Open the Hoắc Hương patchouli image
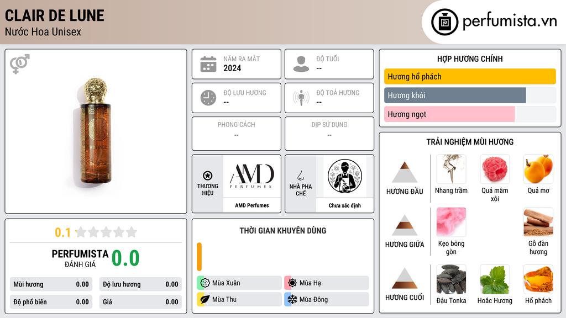Viewport: 566px width, 318px height. tap(495, 279)
